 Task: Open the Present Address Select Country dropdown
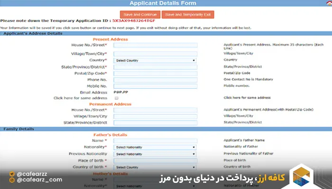point(155,60)
